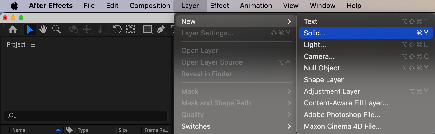Open the Composition menu
The height and width of the screenshot is (134, 435).
pos(150,6)
